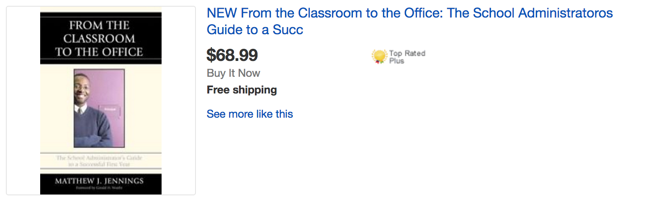
Task: Click the foreword credit line below the author name
Action: [100, 188]
